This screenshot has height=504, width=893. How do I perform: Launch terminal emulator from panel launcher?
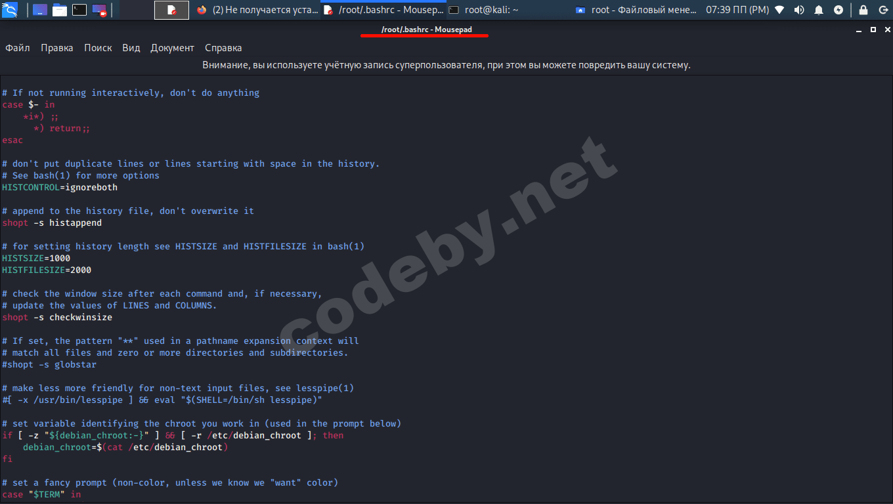pyautogui.click(x=79, y=10)
